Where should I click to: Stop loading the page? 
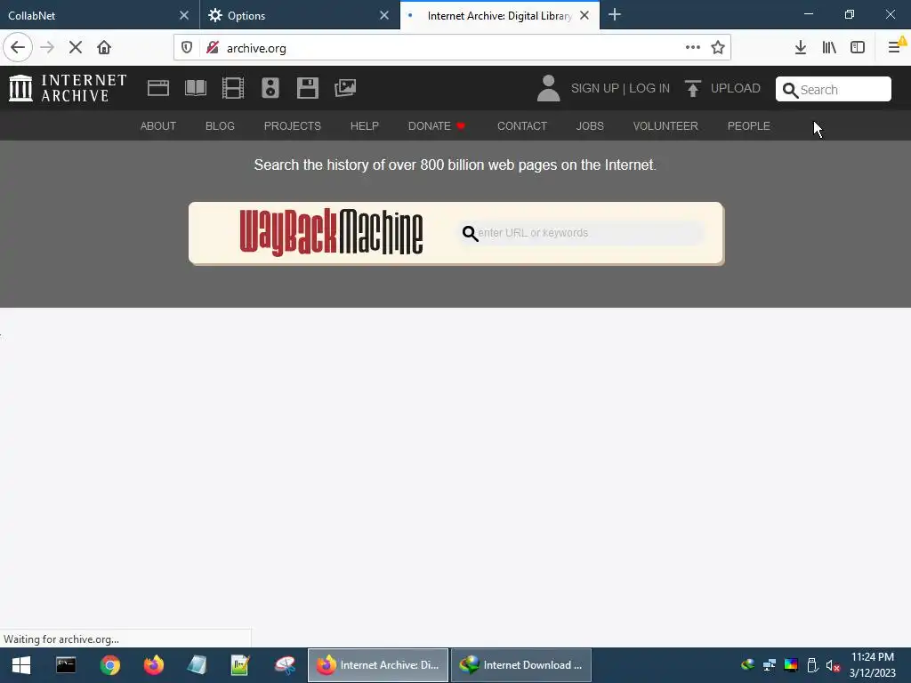pyautogui.click(x=76, y=48)
